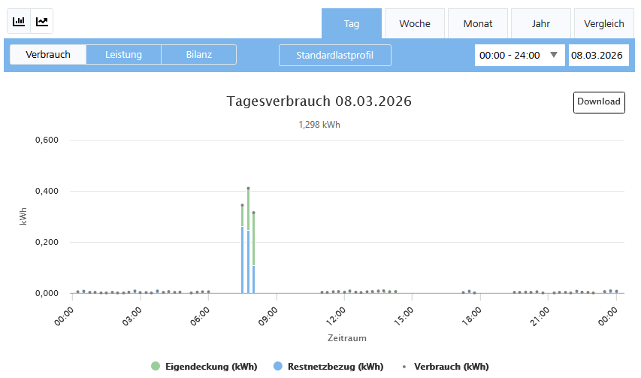Screen dimensions: 641x378
Task: Switch to bar chart view icon
Action: (19, 22)
